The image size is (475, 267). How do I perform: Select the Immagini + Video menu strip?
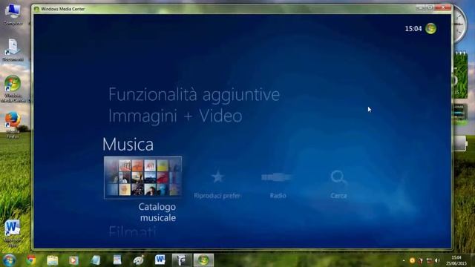click(175, 116)
